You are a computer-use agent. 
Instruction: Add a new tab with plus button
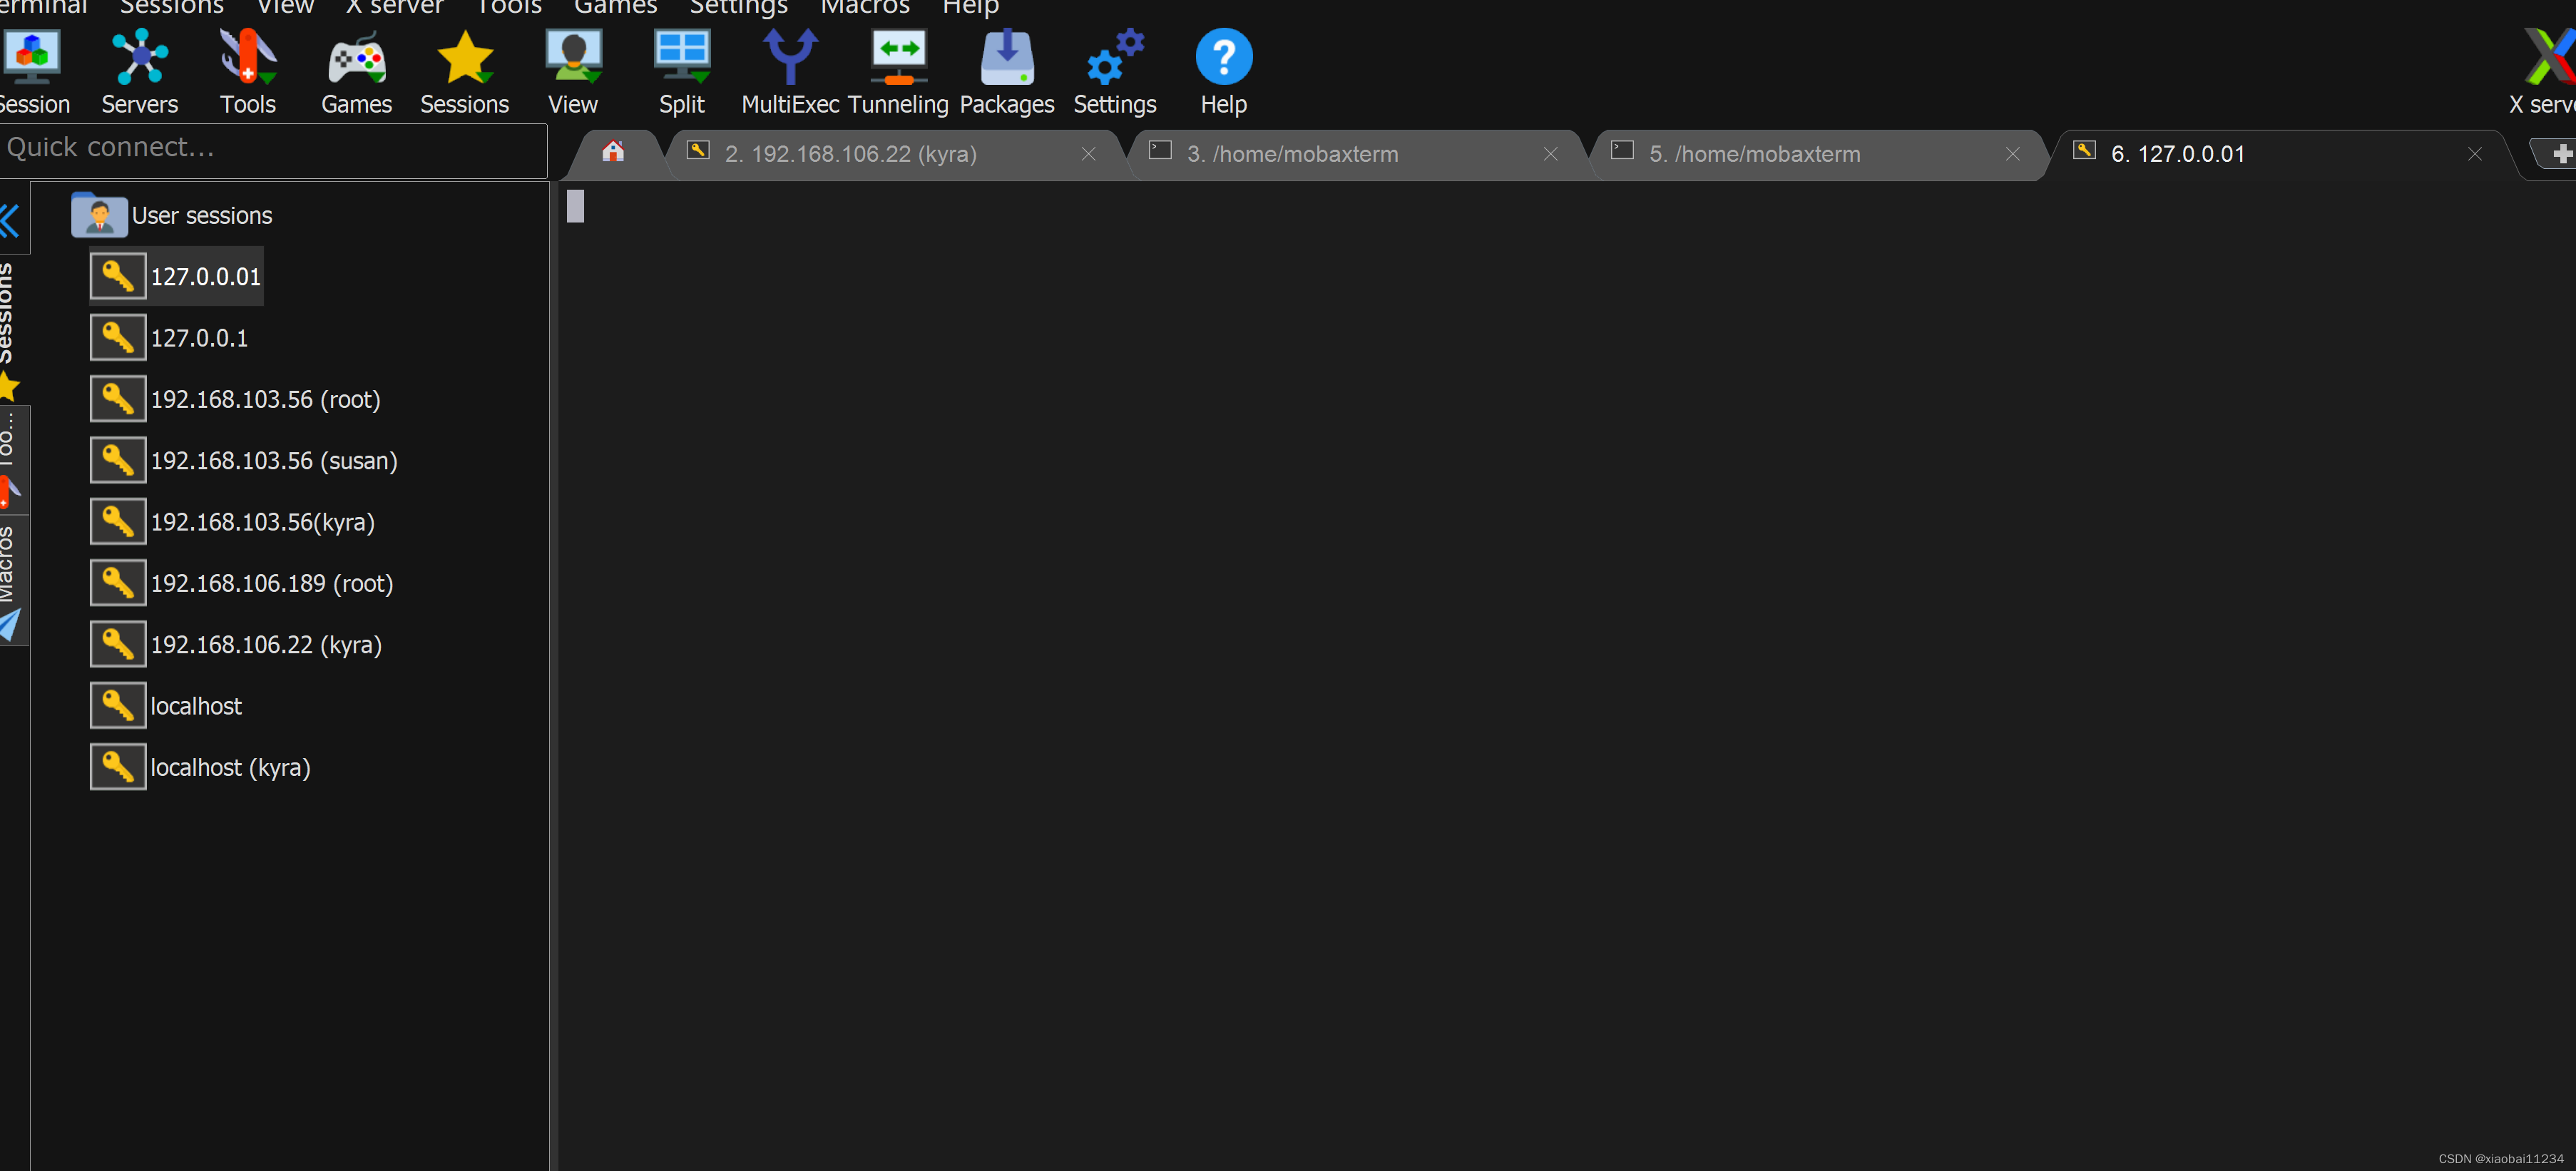point(2561,154)
